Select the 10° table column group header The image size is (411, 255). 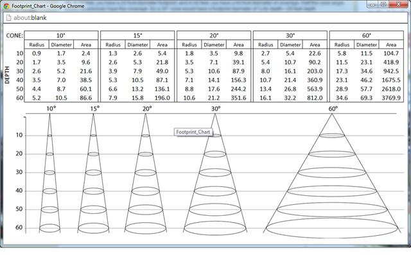(x=61, y=35)
